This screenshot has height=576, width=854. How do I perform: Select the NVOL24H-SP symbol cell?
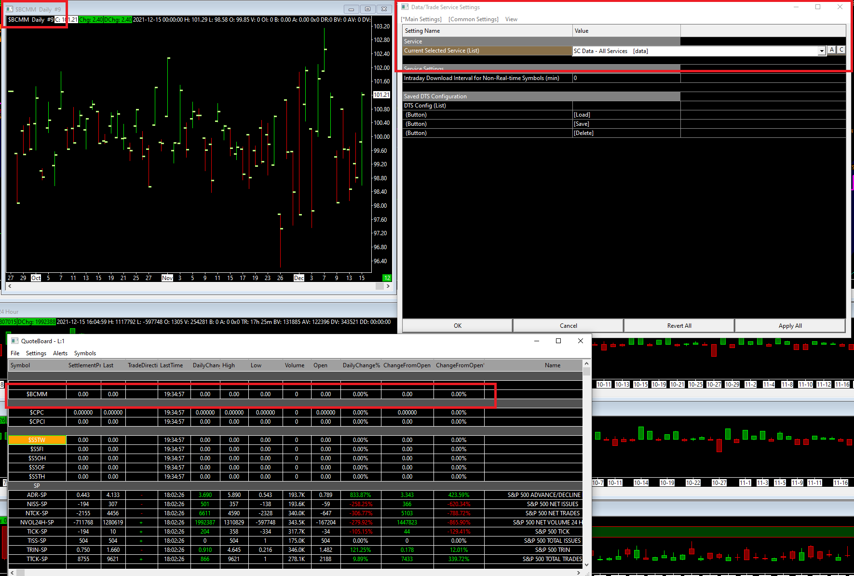tap(37, 522)
